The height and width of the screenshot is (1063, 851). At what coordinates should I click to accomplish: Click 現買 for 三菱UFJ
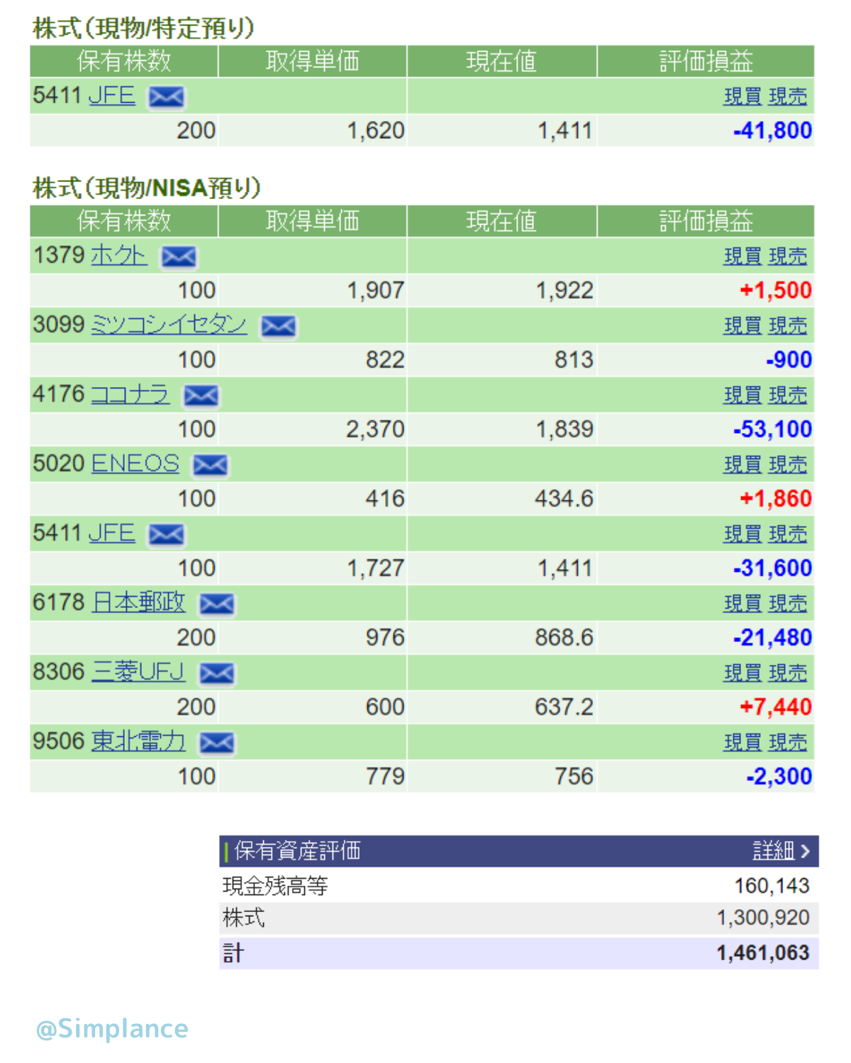pos(742,673)
